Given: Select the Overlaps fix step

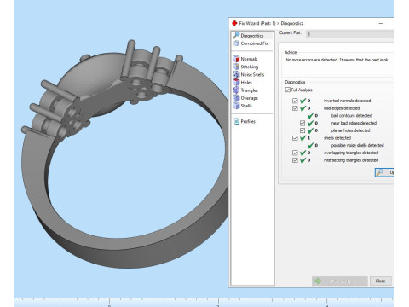Looking at the screenshot, I should coord(245,98).
